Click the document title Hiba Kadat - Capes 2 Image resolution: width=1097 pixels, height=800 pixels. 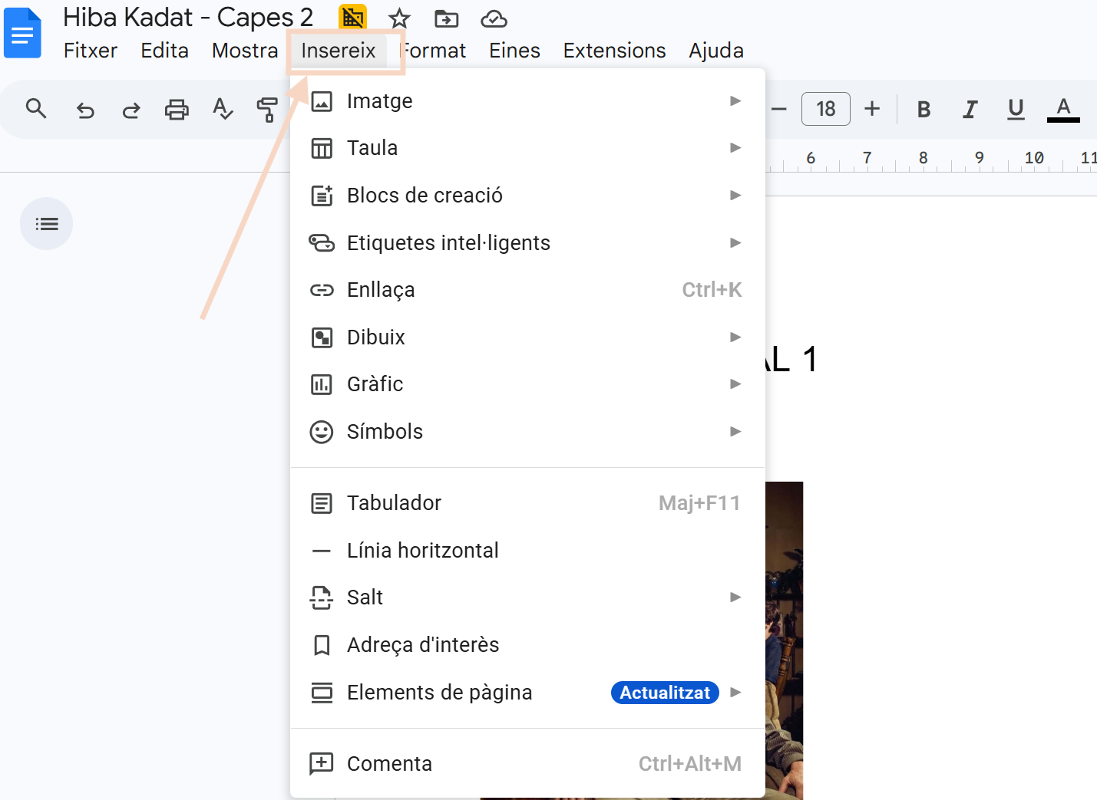click(188, 17)
